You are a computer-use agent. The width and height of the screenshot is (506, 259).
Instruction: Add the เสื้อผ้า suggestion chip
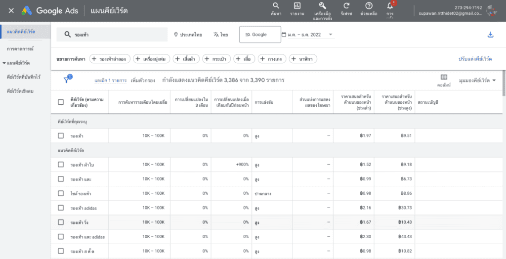coord(186,59)
